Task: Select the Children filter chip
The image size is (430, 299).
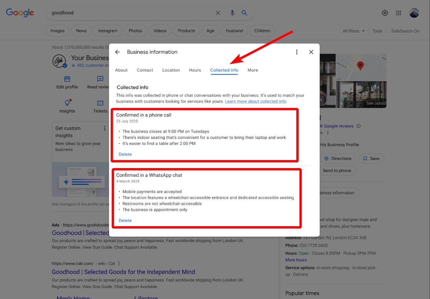Action: coord(262,31)
